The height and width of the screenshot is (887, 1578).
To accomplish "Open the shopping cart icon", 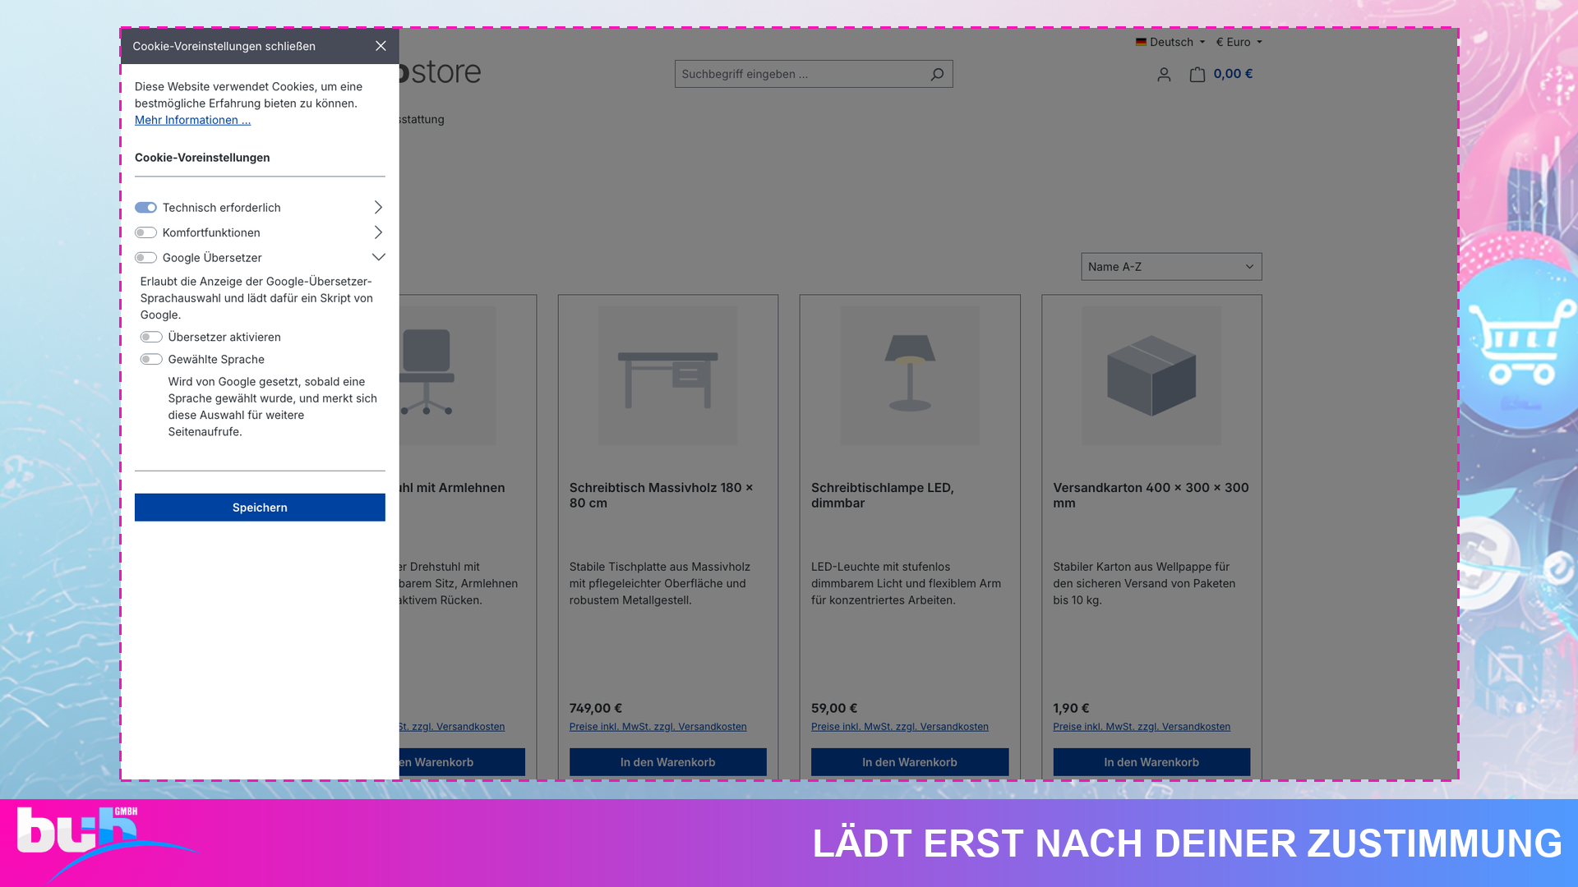I will click(x=1197, y=75).
